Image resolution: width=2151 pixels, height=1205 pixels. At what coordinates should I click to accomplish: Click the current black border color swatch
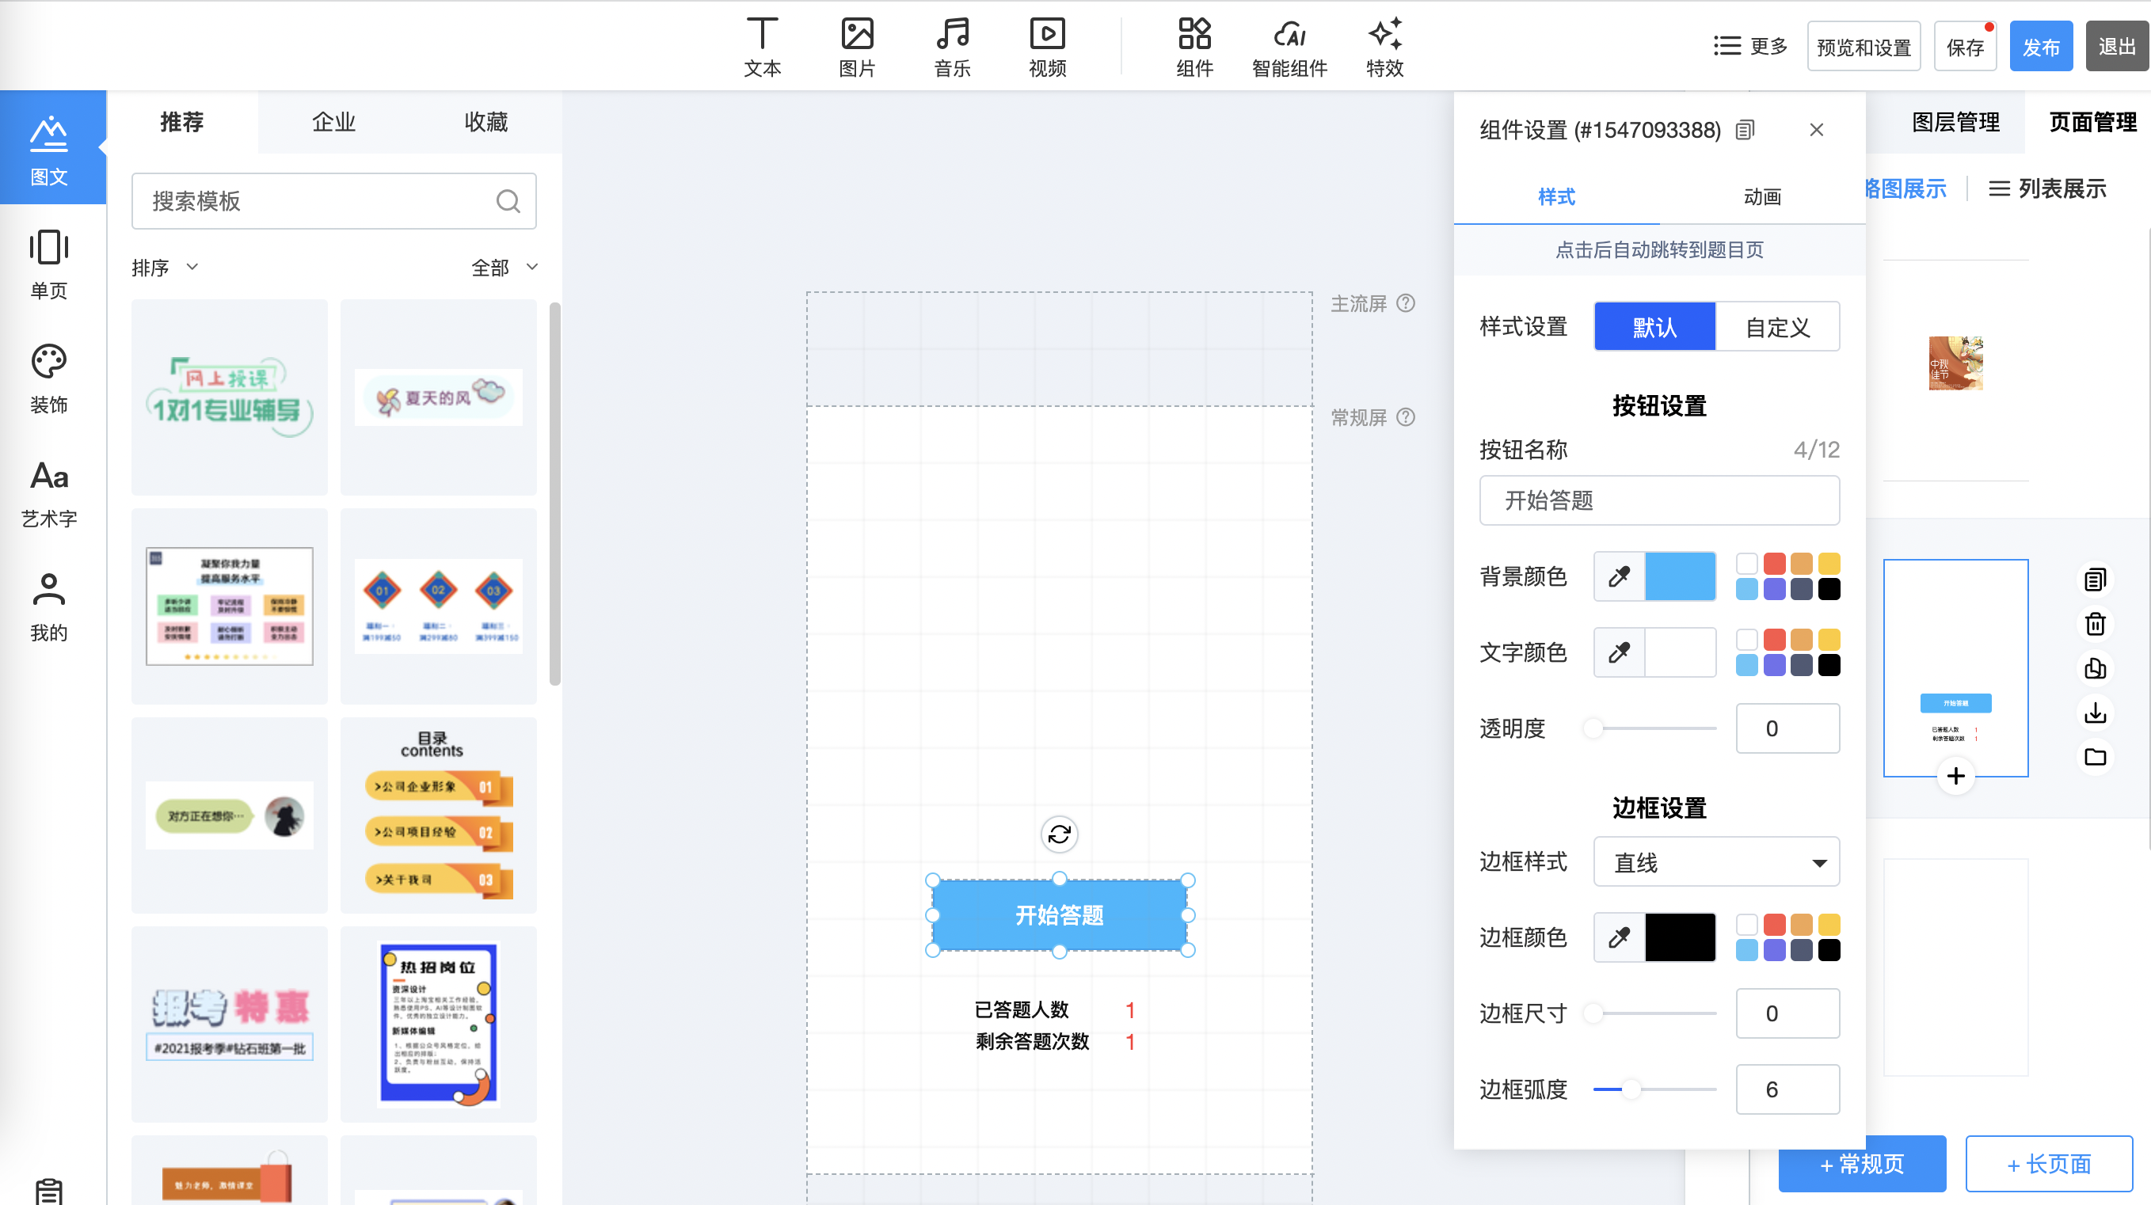point(1679,937)
